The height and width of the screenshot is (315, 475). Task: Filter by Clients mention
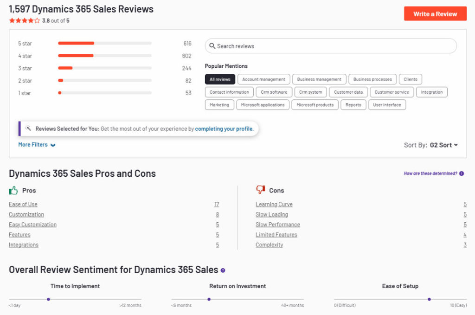point(410,79)
